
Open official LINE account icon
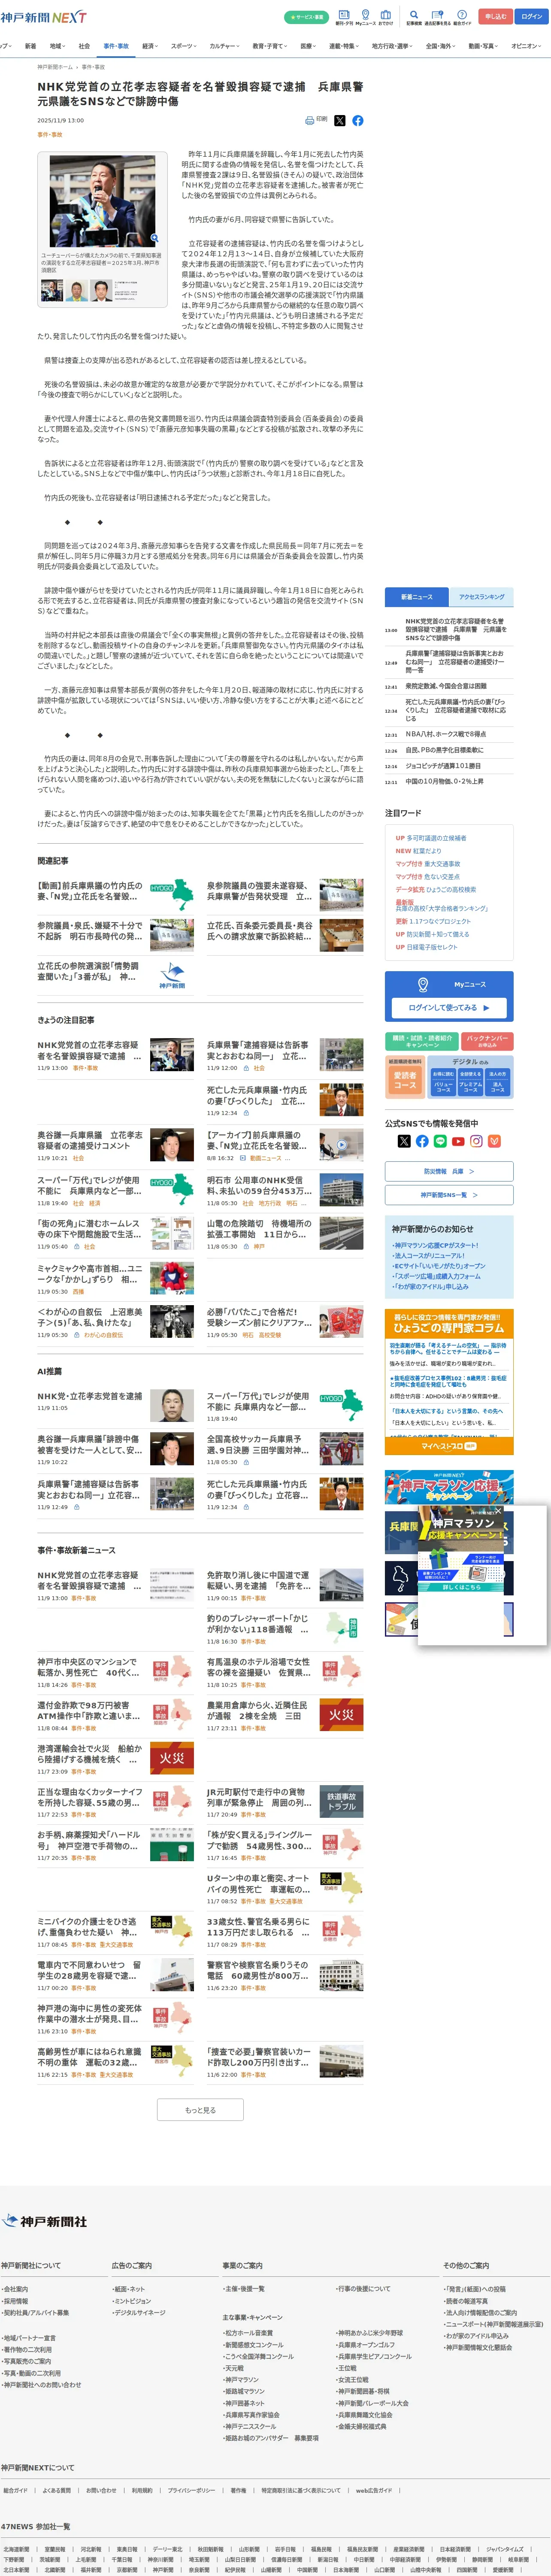click(440, 1141)
